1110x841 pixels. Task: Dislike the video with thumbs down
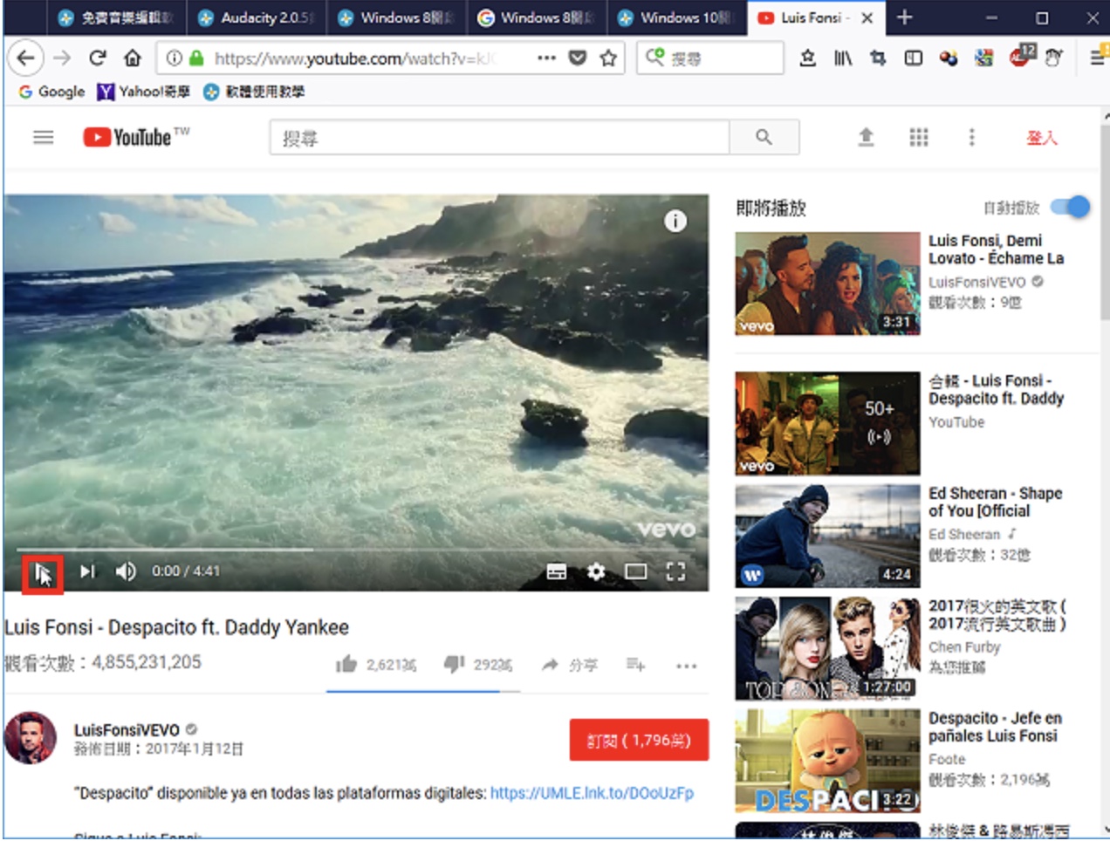click(454, 665)
